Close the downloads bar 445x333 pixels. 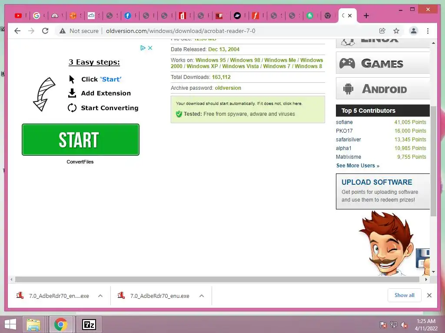pos(429,295)
